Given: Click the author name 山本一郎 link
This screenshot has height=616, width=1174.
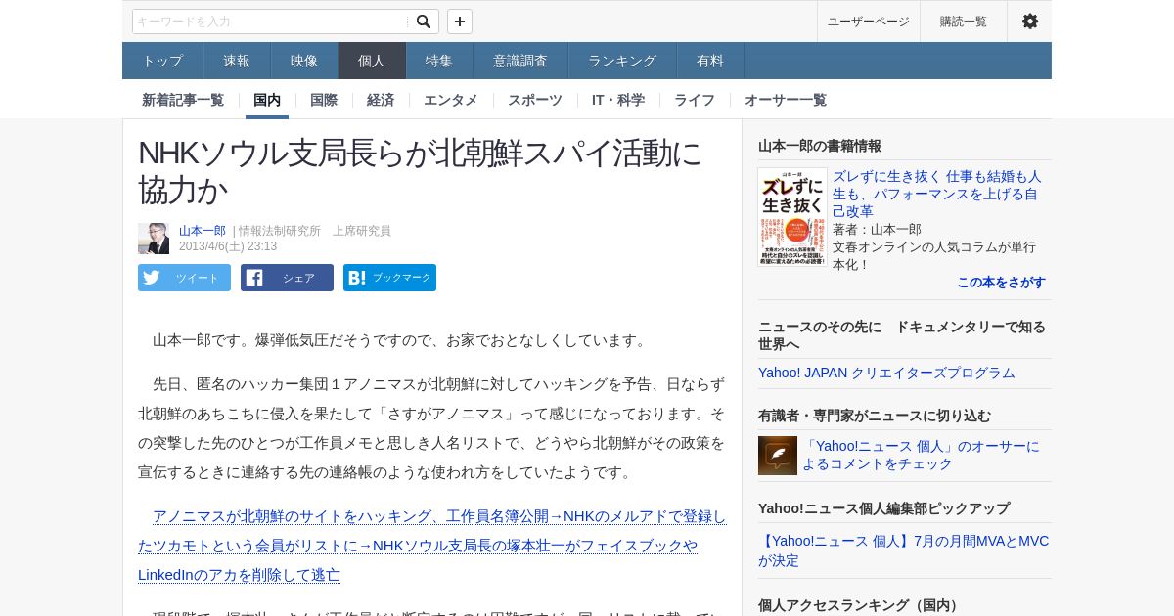Looking at the screenshot, I should coord(203,231).
